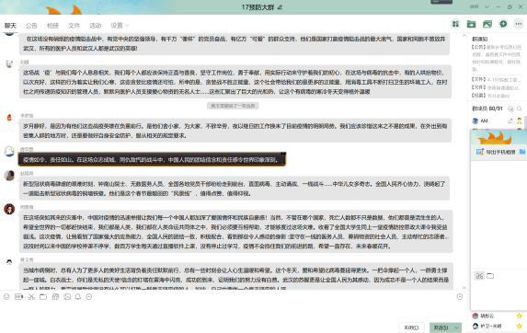This screenshot has height=333, width=527.
Task: Expand the 设置 tab dropdown arrow
Action: click(127, 26)
